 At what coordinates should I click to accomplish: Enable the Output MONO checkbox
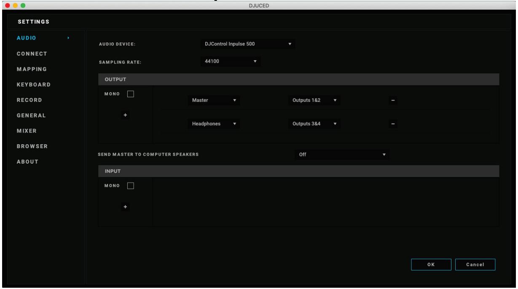point(131,94)
